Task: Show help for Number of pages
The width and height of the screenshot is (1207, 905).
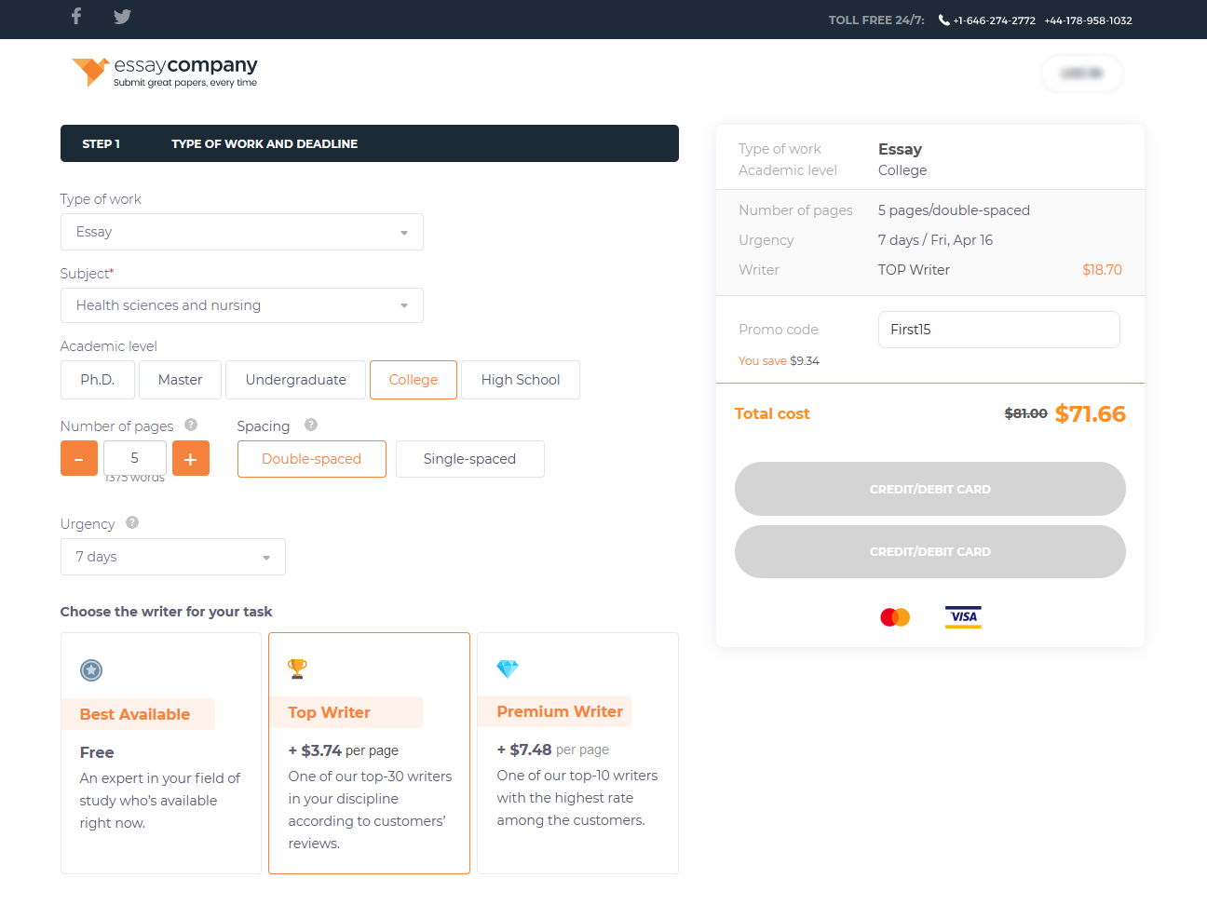Action: tap(191, 425)
